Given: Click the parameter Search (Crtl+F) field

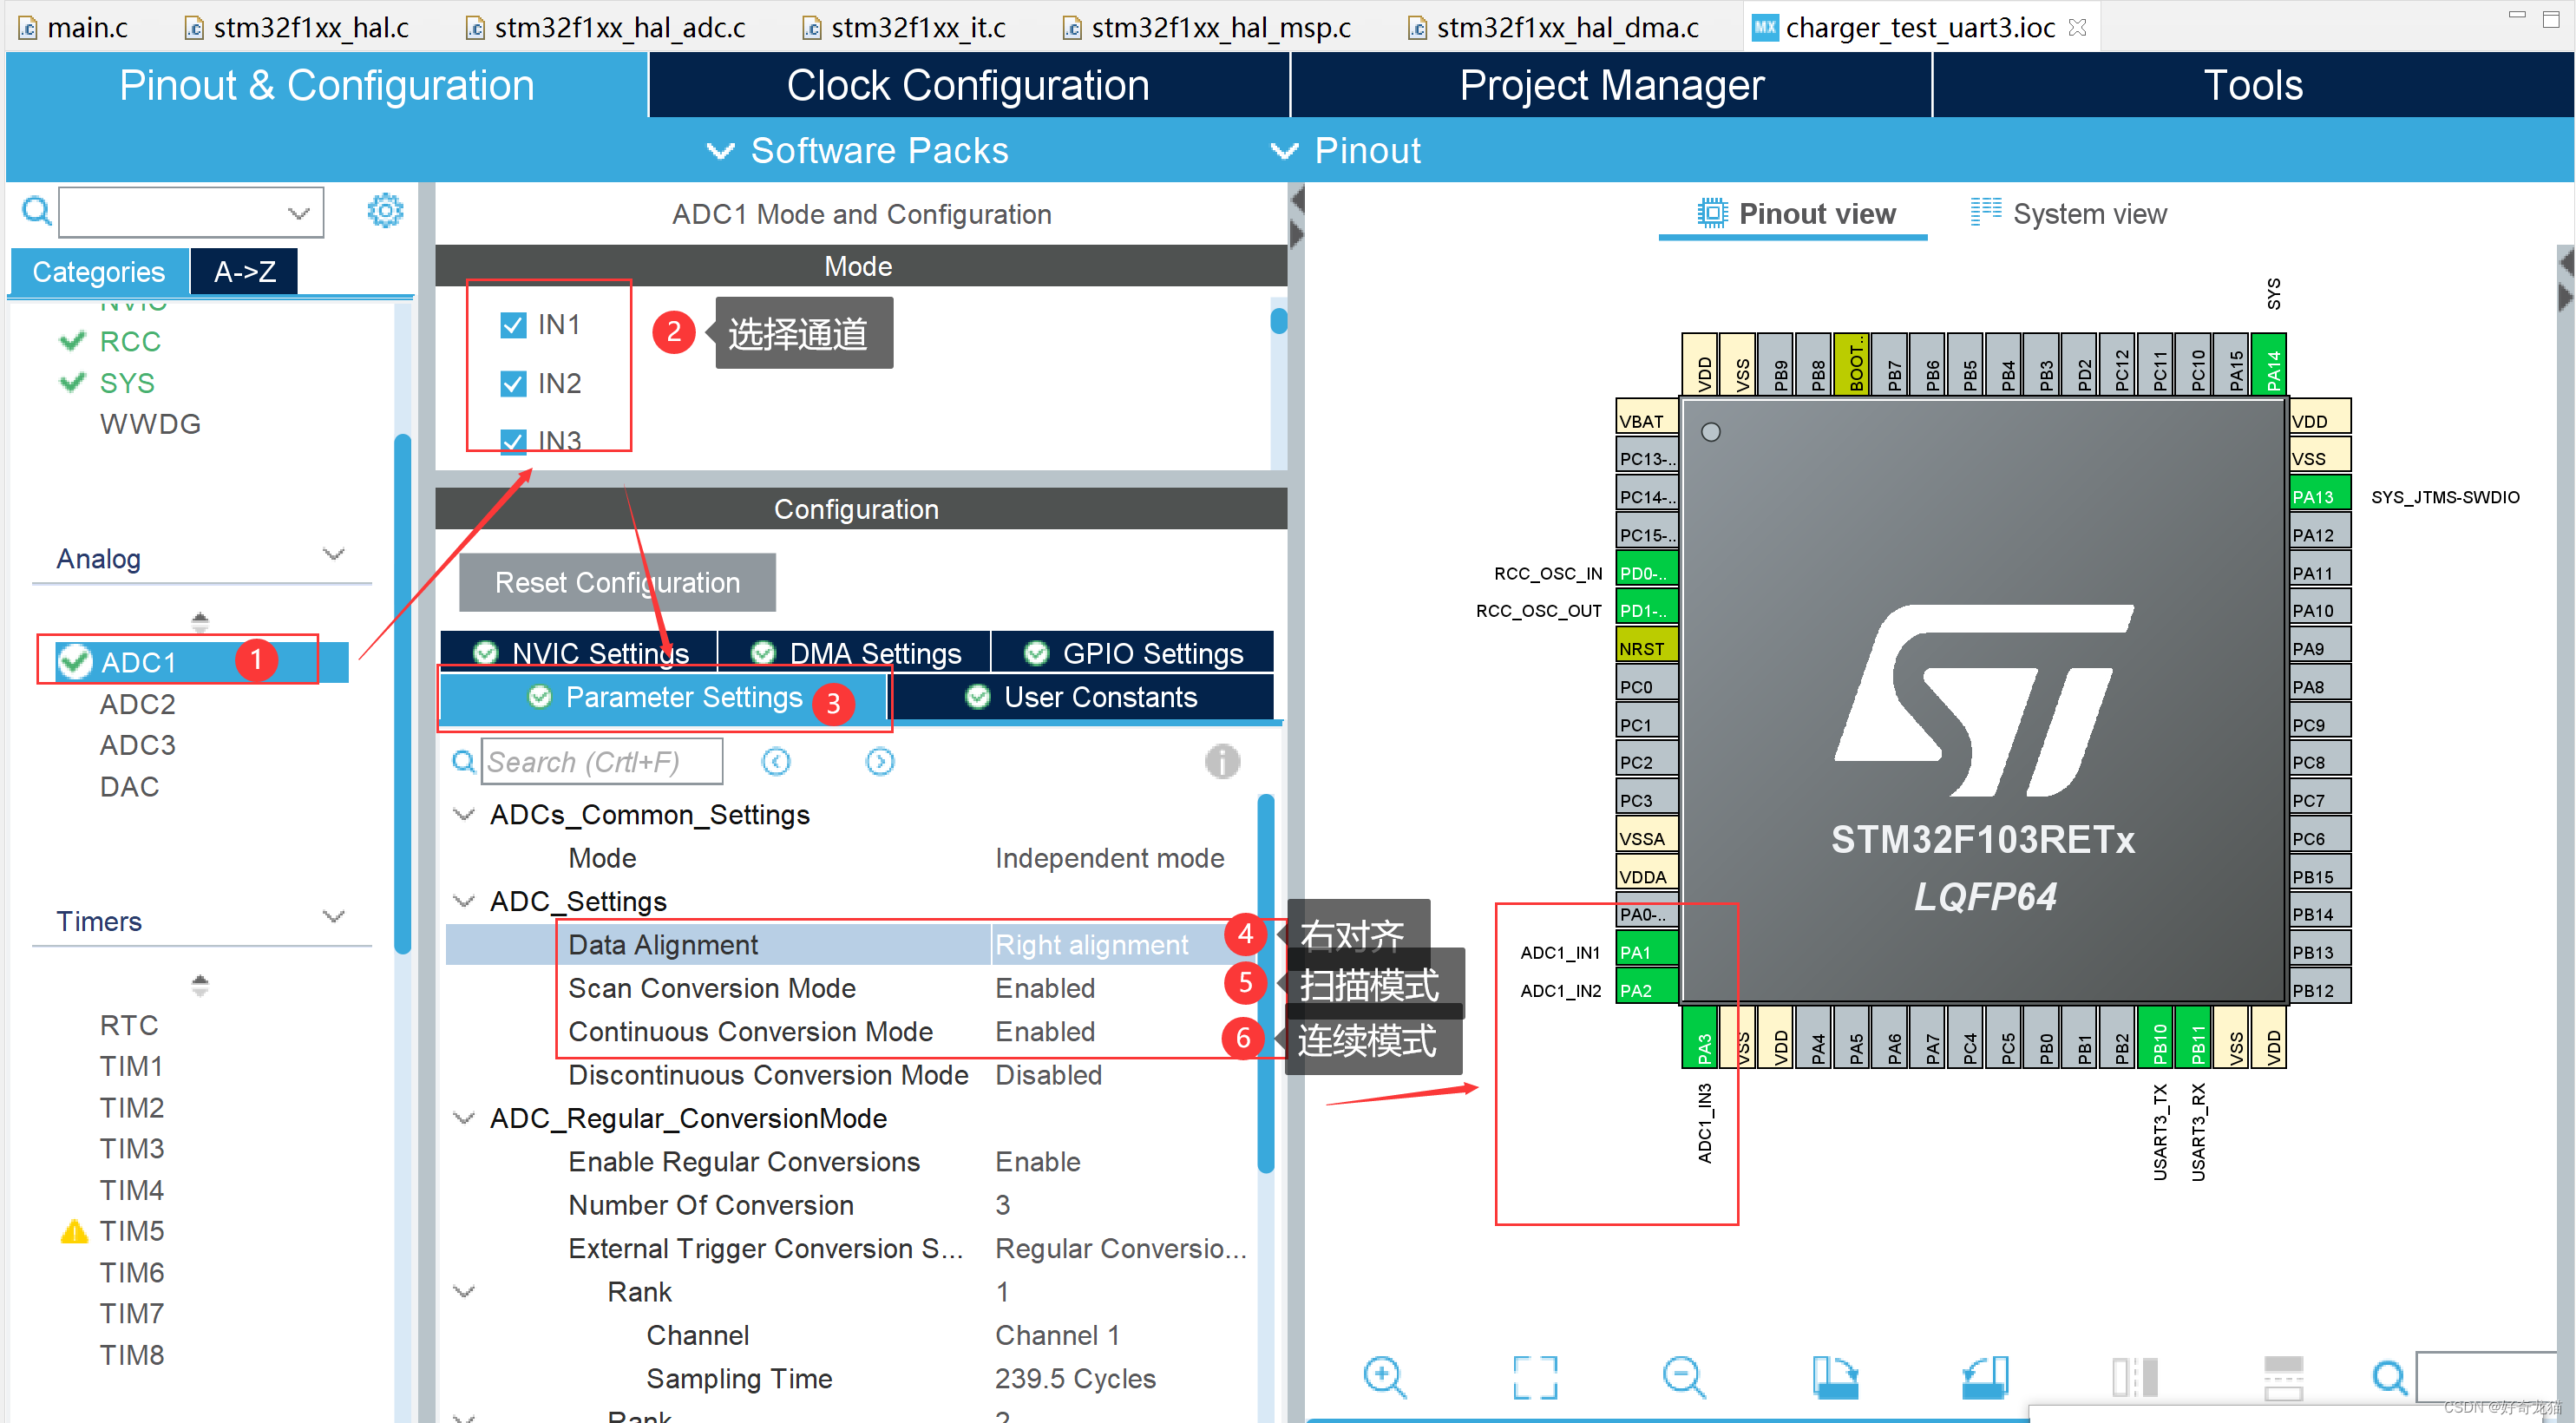Looking at the screenshot, I should click(x=602, y=762).
